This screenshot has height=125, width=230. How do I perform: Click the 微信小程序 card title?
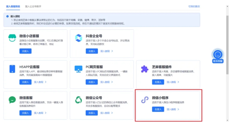tap(160, 98)
